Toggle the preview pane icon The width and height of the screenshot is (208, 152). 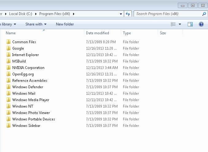190,24
